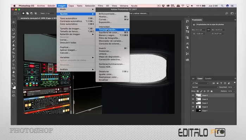Image resolution: width=246 pixels, height=140 pixels.
Task: Toggle lock transparent pixels
Action: [x=198, y=91]
